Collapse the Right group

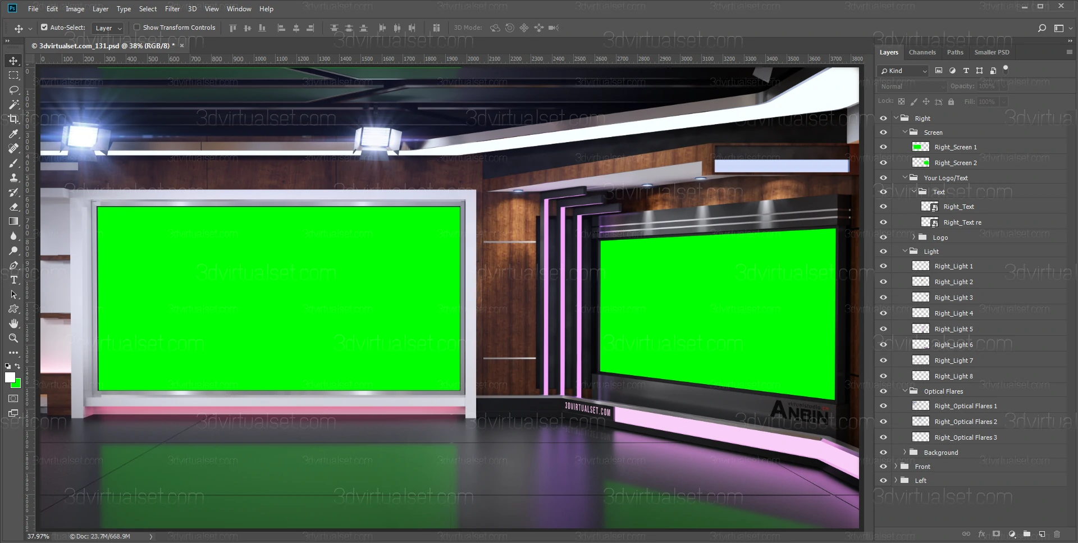(896, 118)
